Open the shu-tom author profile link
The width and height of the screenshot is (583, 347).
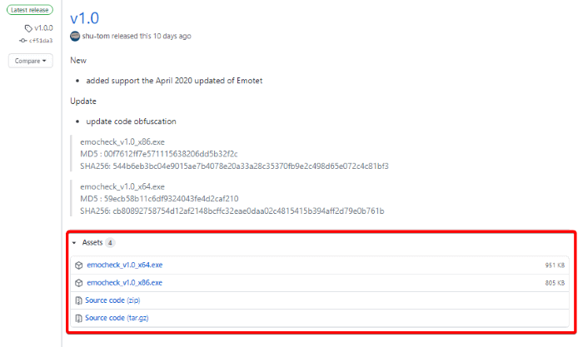coord(96,36)
